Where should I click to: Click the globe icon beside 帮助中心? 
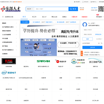click(x=91, y=2)
